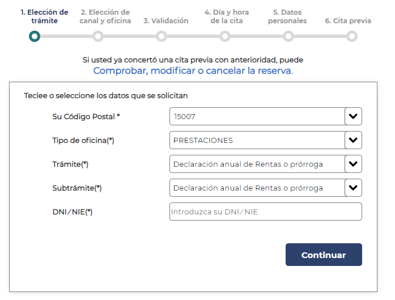Select the '4. Día y hora de la cita' step

tap(227, 16)
